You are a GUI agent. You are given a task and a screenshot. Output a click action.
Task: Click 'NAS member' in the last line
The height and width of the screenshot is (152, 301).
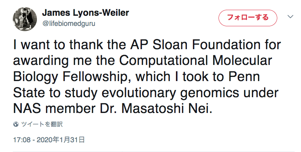pos(54,108)
